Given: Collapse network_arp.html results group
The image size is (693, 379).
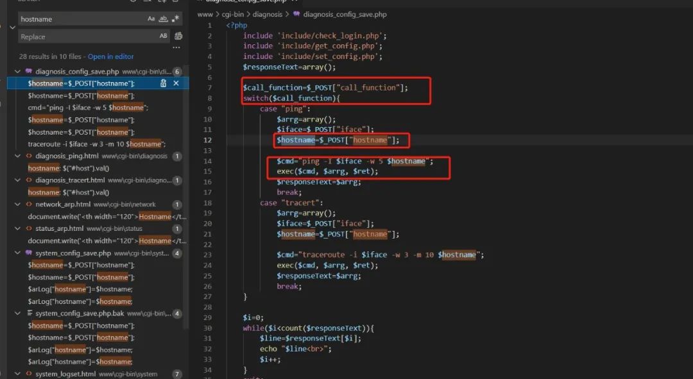Looking at the screenshot, I should pos(18,205).
